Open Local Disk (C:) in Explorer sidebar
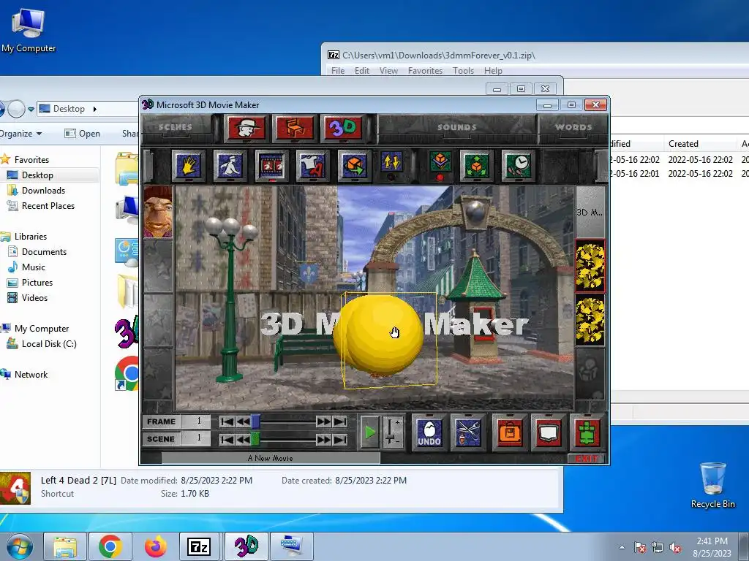Screen dimensions: 749x561 [49, 344]
